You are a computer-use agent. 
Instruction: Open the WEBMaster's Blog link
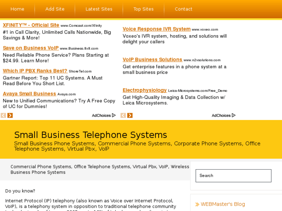(223, 204)
